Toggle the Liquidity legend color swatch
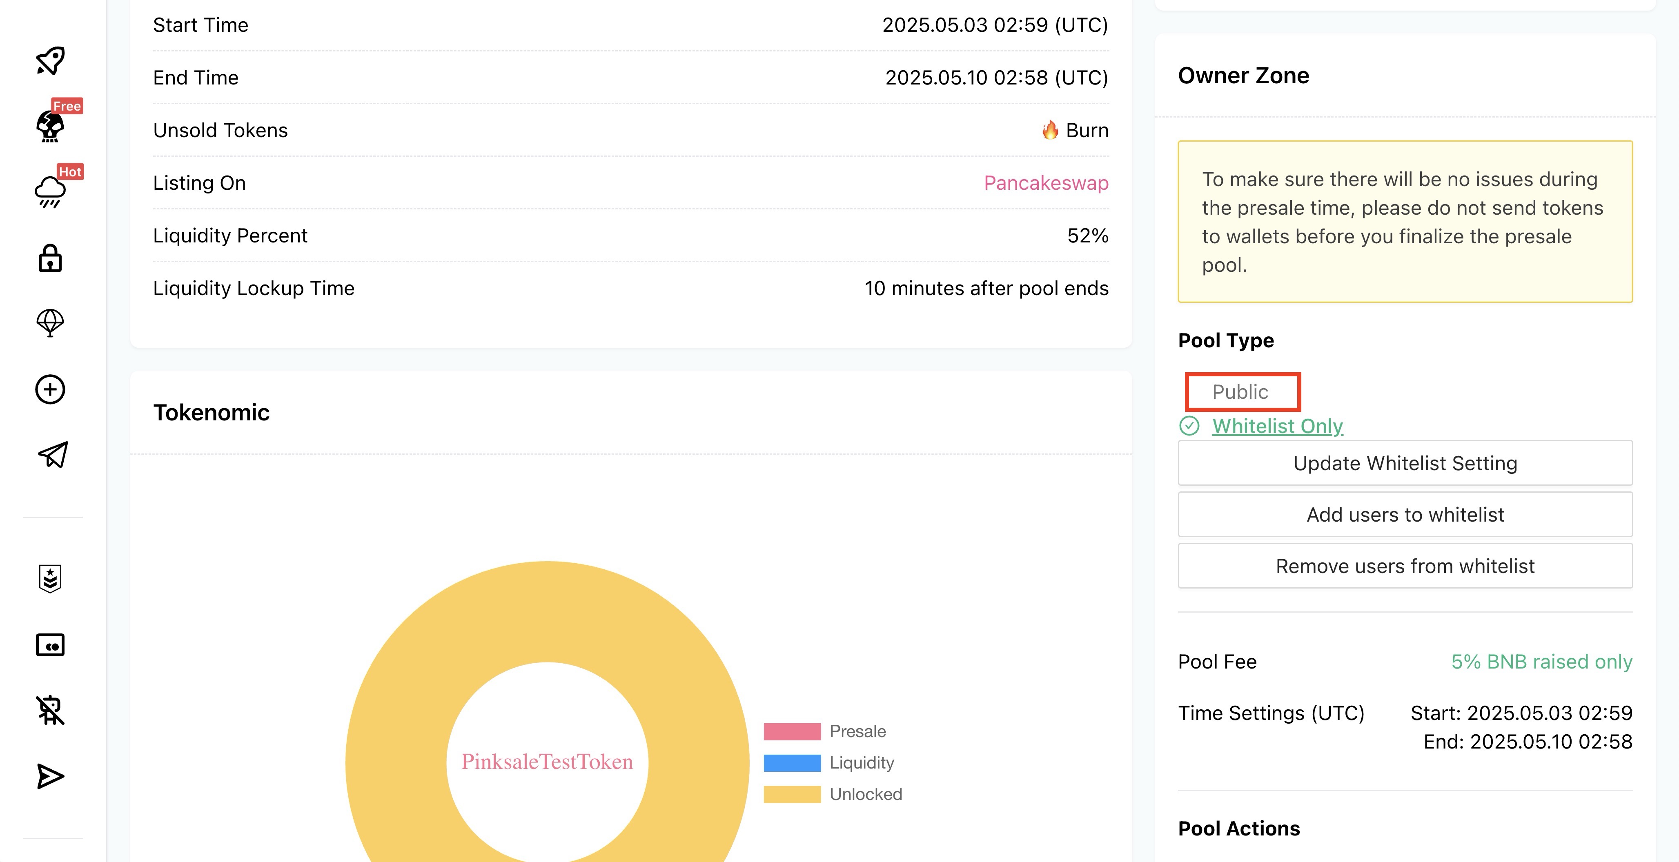This screenshot has height=862, width=1679. tap(792, 763)
